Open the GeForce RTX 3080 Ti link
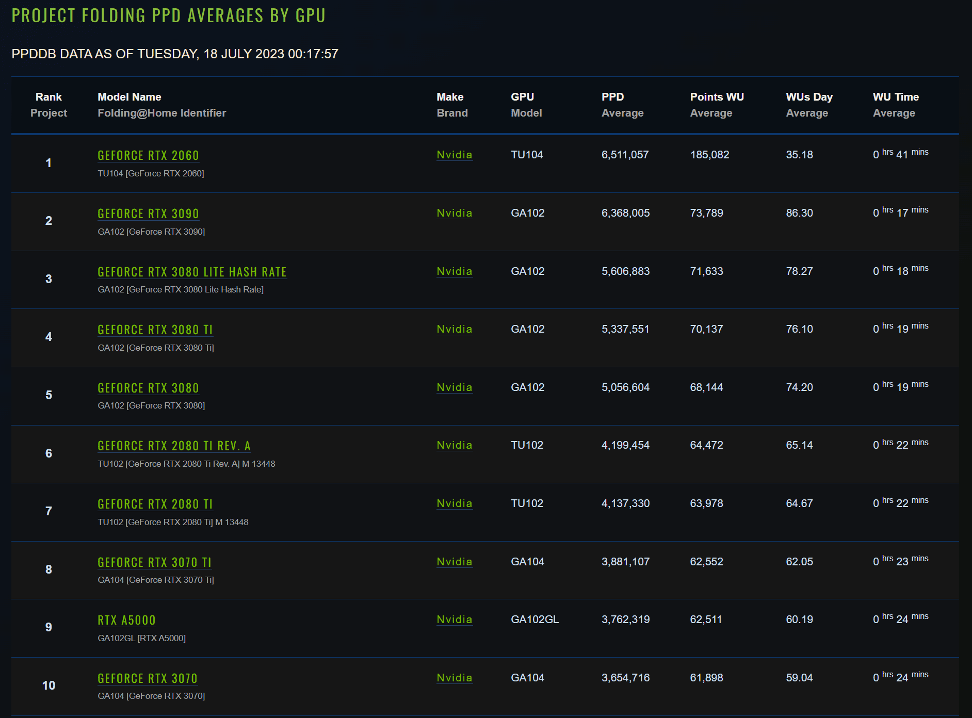The height and width of the screenshot is (718, 972). [155, 330]
